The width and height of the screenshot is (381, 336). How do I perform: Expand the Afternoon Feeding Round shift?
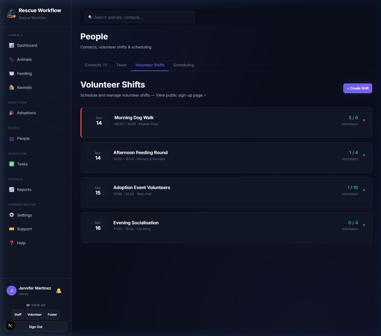click(364, 155)
